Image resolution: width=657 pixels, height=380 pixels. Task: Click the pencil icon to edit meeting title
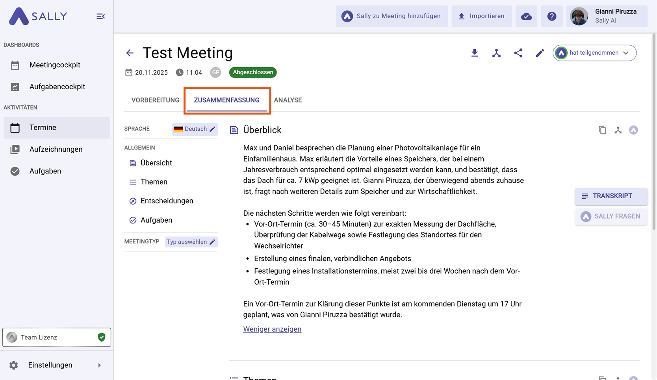click(540, 53)
